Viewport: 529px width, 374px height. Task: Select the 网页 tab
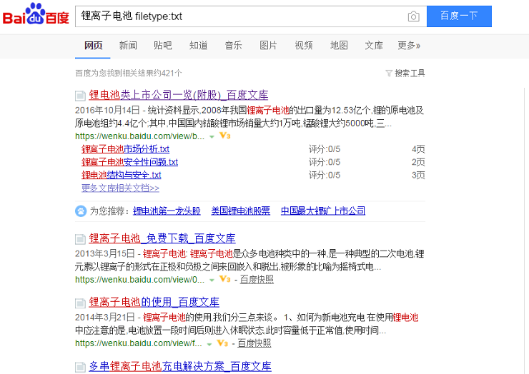93,45
